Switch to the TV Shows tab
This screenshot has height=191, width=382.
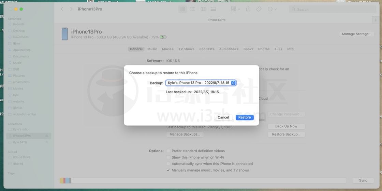pos(186,49)
